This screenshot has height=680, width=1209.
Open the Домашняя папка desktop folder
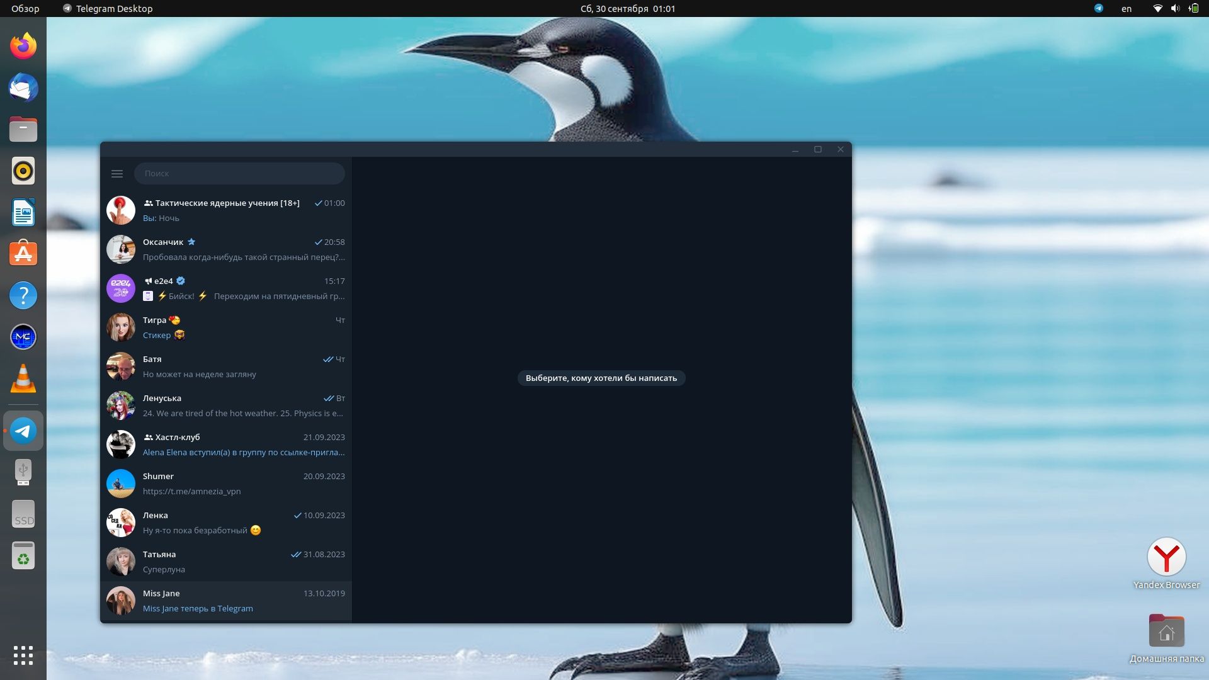(1166, 638)
